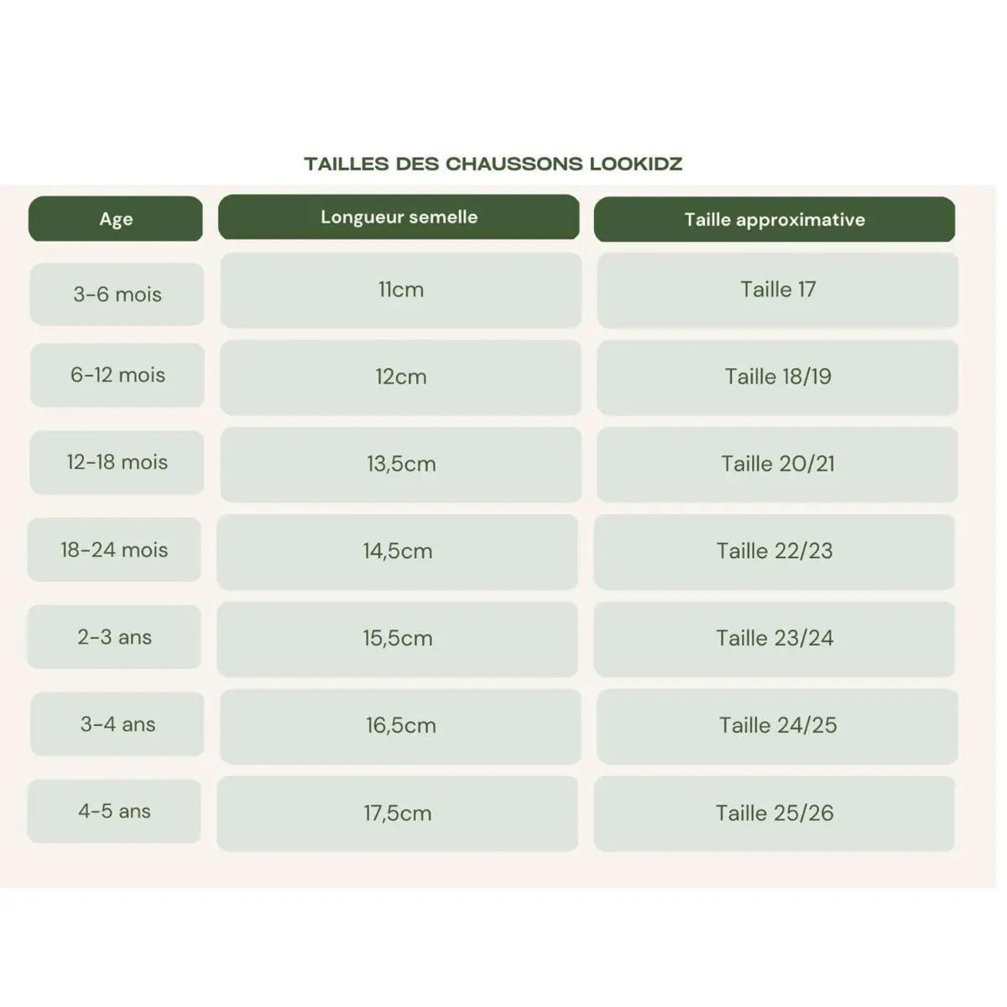The height and width of the screenshot is (1007, 1007).
Task: Choose the 12-18 mois age cell
Action: coord(117,462)
